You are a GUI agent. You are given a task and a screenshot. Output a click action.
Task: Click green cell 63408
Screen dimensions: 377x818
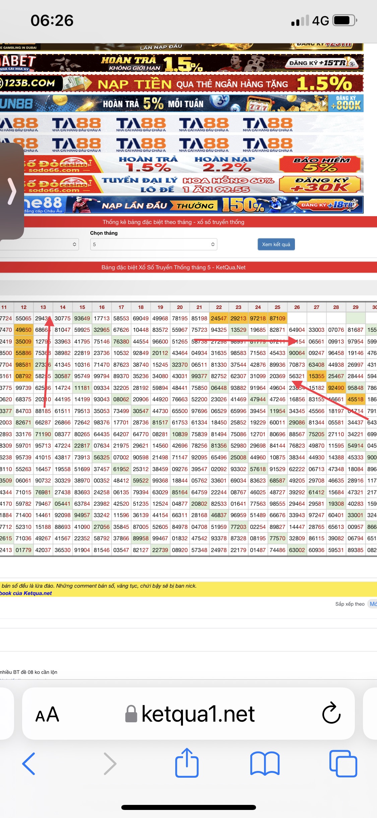coord(317,365)
